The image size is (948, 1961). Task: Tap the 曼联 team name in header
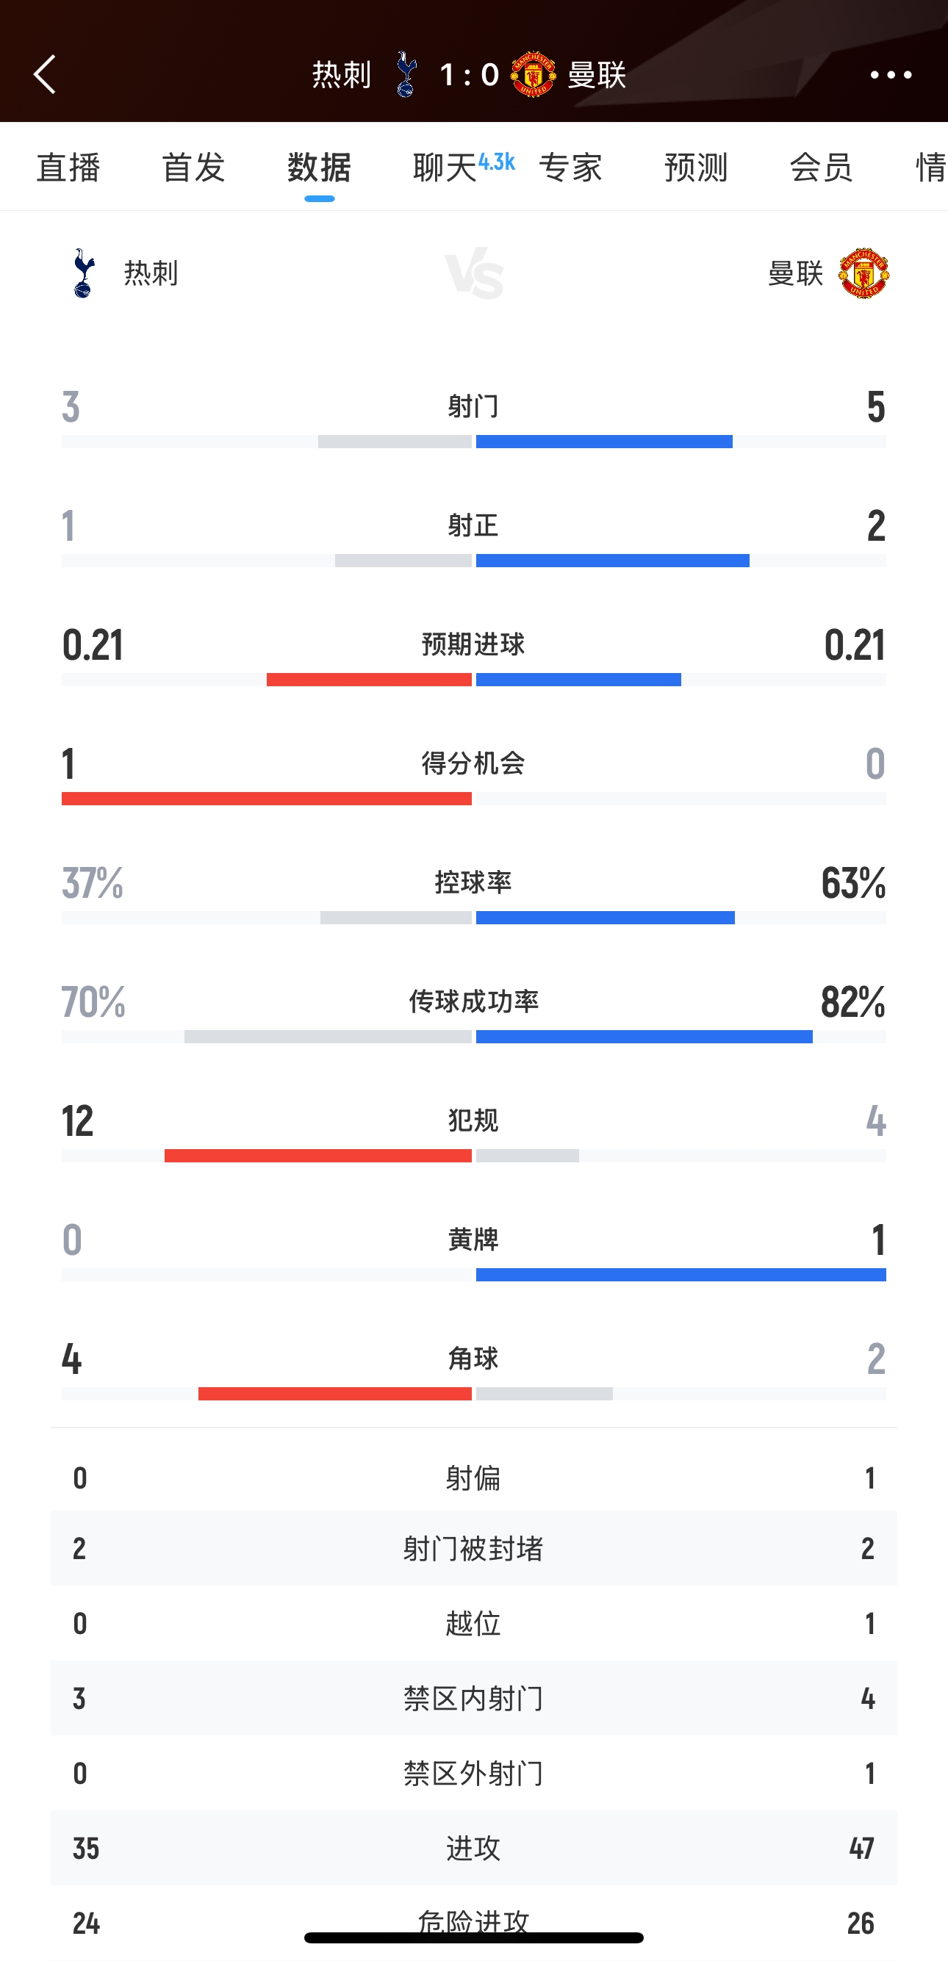(597, 75)
